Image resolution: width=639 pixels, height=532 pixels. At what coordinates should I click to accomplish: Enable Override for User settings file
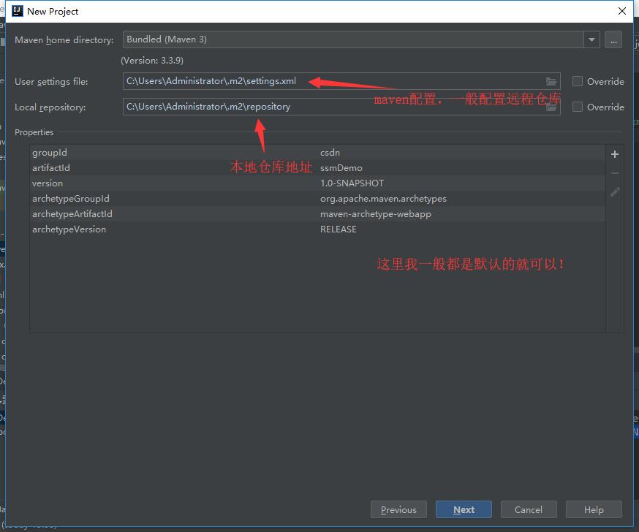[x=577, y=81]
